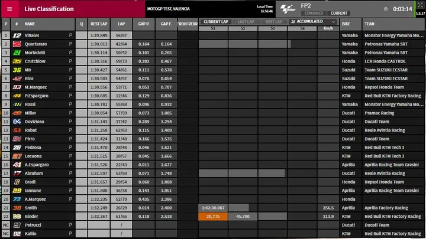426x239 pixels.
Task: Click Pramac Racing team name
Action: (379, 113)
